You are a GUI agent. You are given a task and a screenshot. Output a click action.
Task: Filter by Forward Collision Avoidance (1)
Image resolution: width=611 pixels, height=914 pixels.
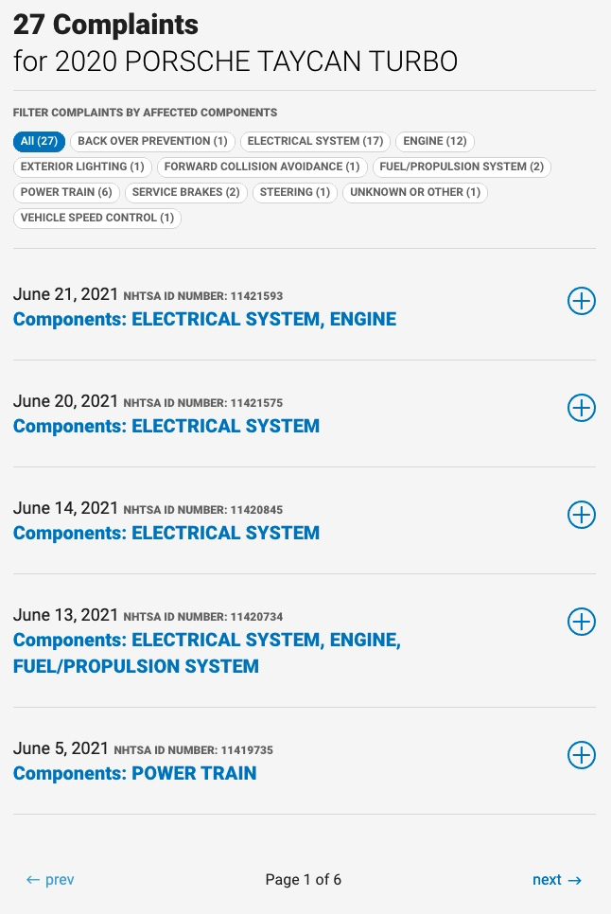(x=262, y=167)
